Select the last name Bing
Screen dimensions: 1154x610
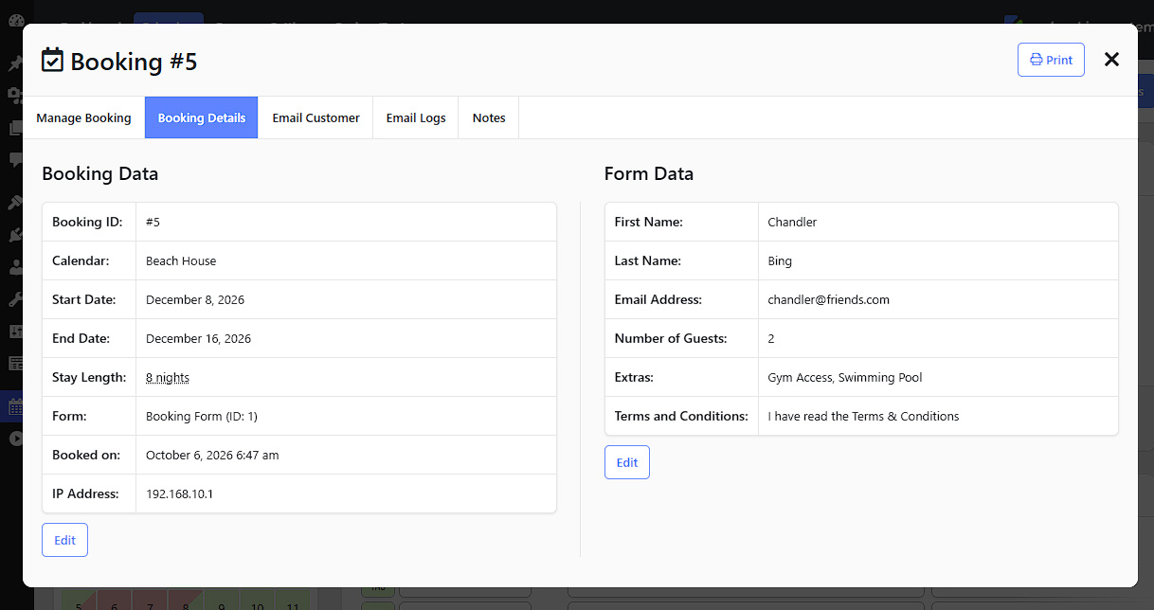point(780,260)
